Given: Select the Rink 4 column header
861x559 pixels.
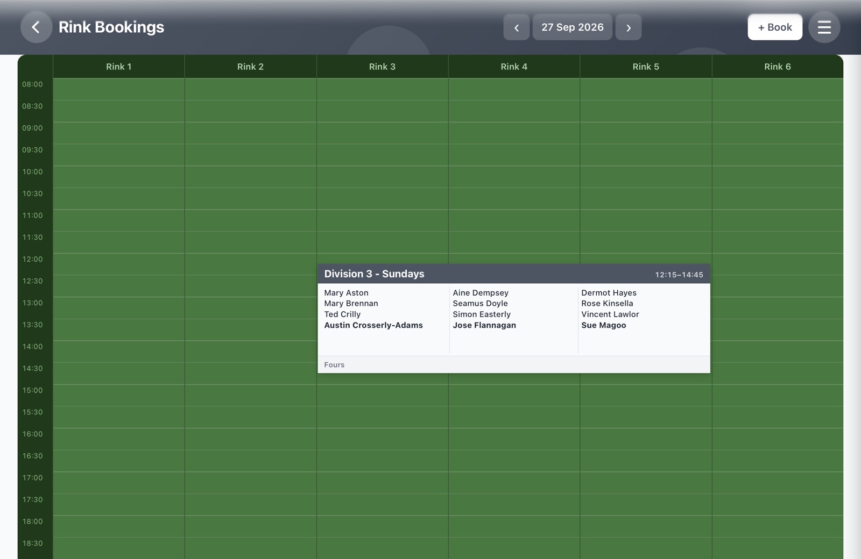Looking at the screenshot, I should pos(514,67).
